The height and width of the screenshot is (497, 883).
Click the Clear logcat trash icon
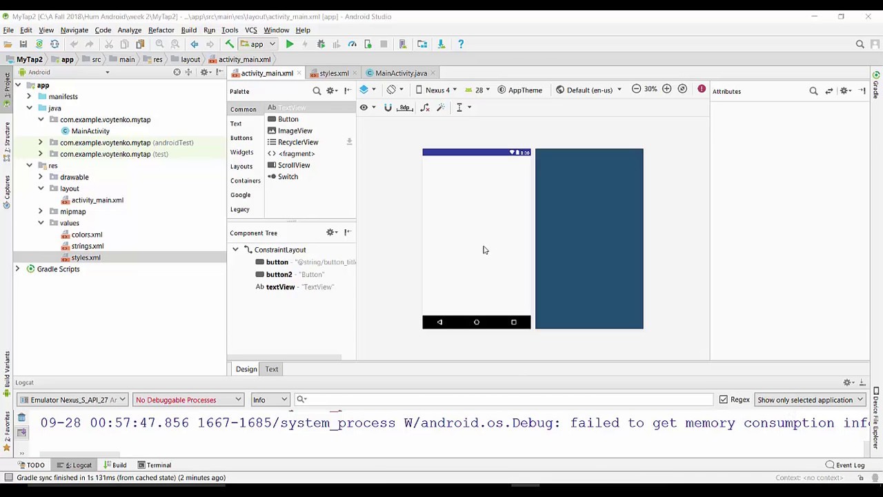(21, 418)
